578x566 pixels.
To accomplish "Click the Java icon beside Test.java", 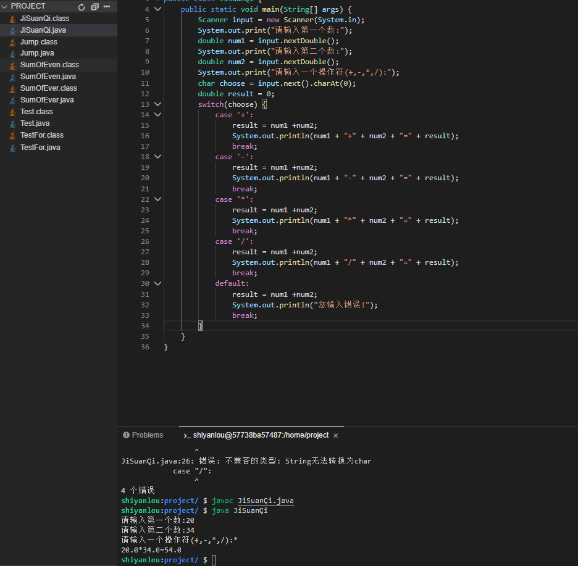I will pos(13,124).
